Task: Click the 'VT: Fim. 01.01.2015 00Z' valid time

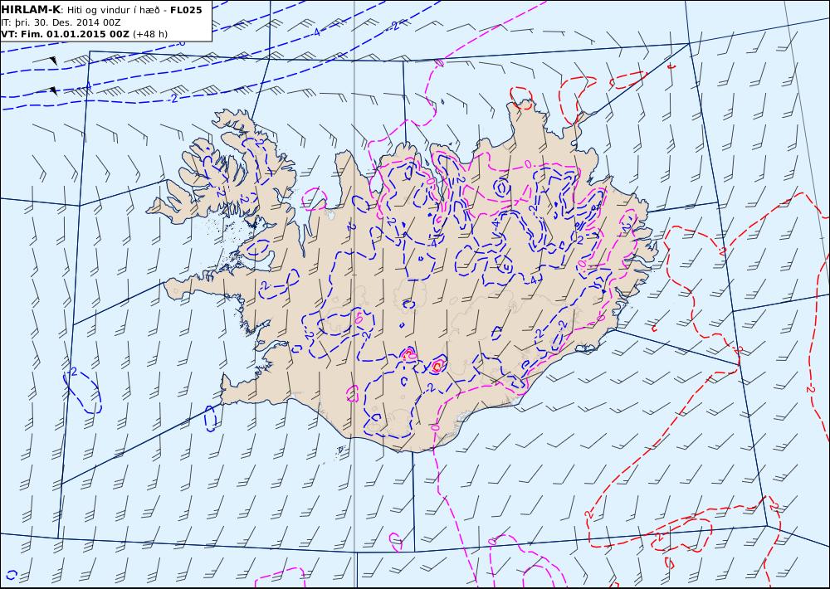Action: point(65,34)
